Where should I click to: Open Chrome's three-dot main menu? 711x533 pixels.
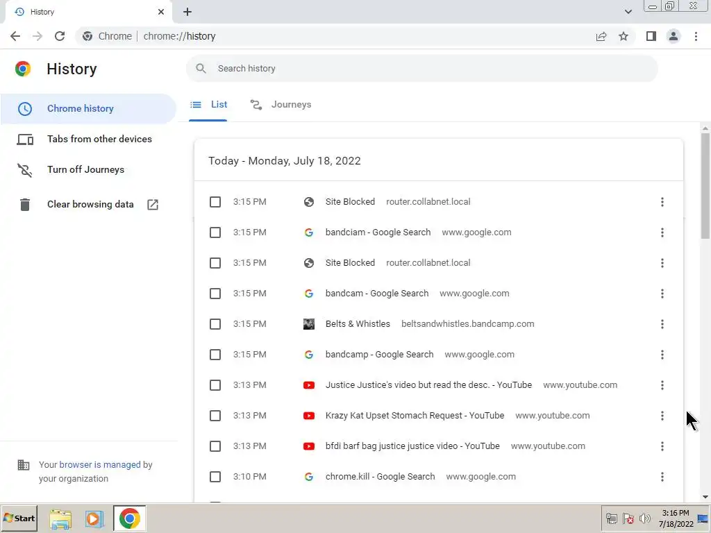point(696,36)
